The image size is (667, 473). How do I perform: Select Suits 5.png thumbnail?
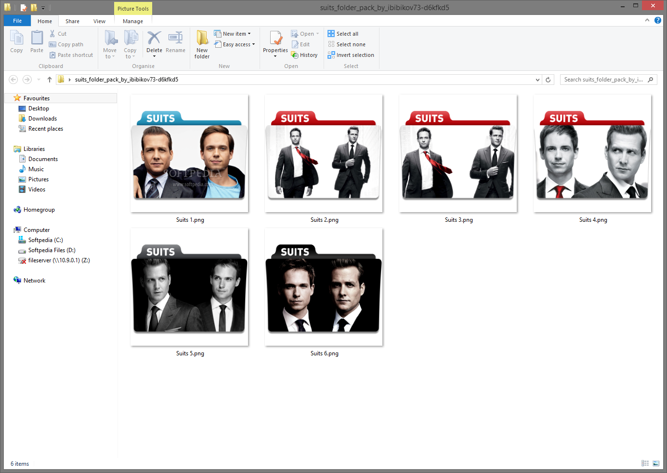[189, 287]
